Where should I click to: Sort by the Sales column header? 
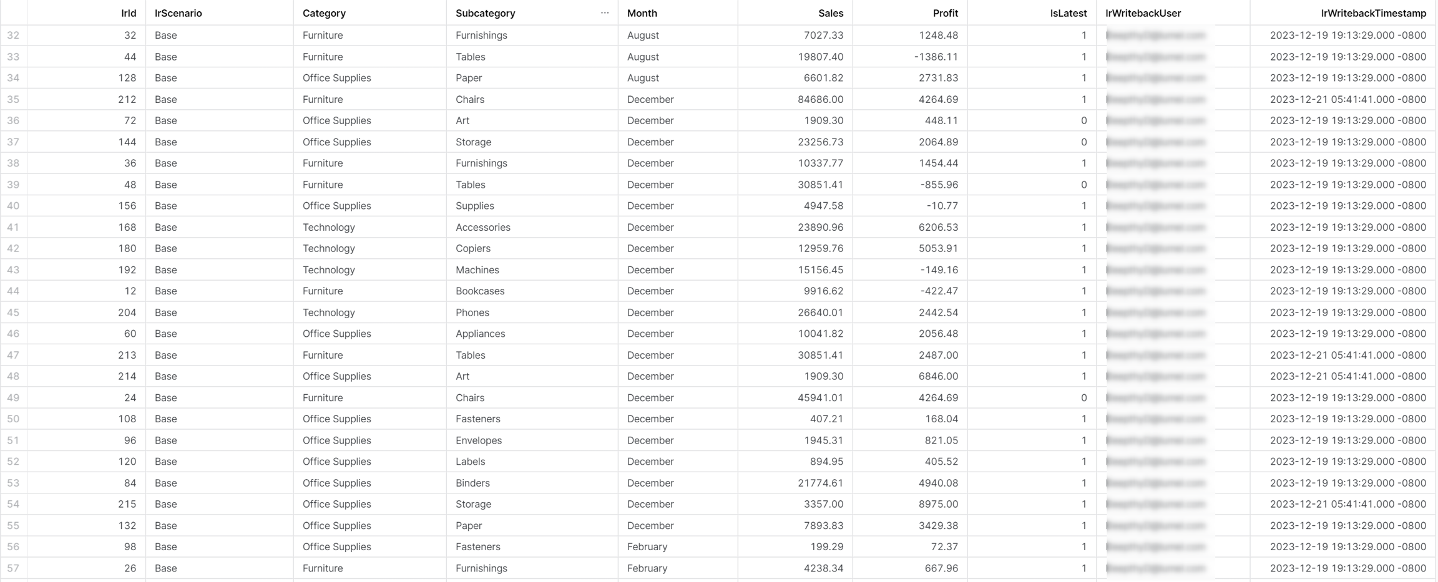(830, 13)
